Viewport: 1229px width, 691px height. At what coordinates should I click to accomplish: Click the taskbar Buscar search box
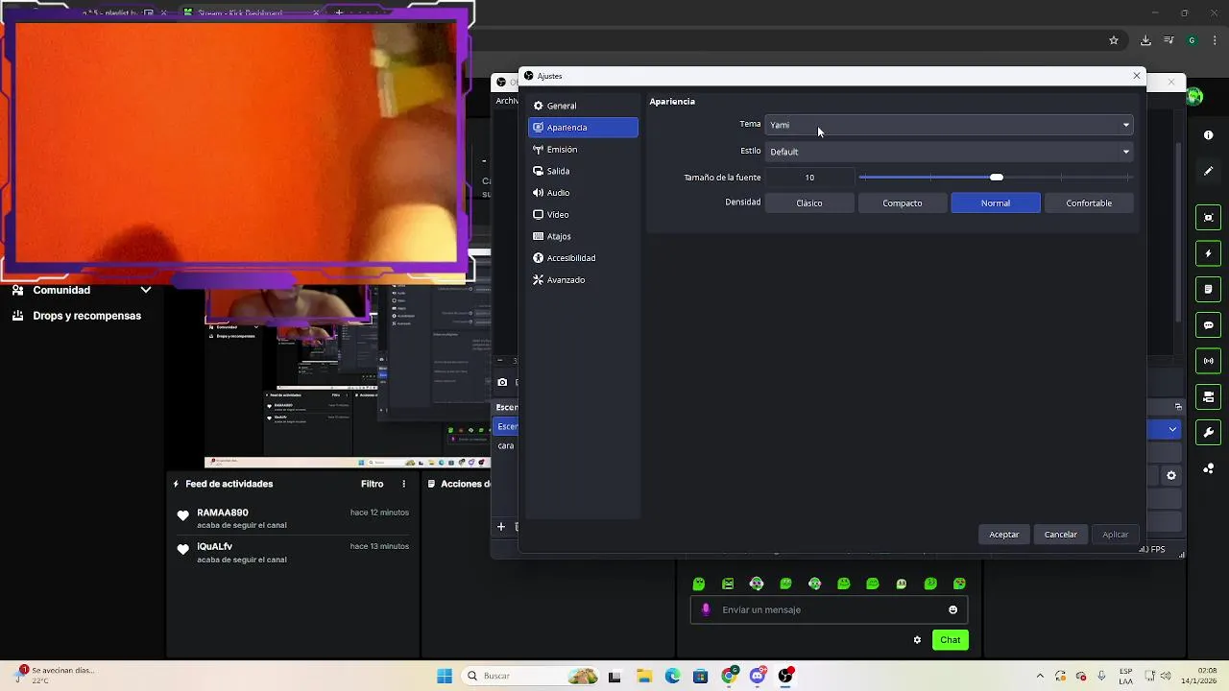click(530, 676)
